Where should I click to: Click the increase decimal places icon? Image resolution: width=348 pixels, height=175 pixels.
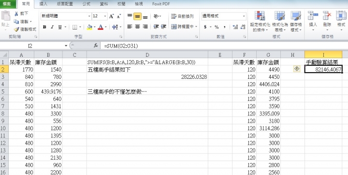point(235,27)
